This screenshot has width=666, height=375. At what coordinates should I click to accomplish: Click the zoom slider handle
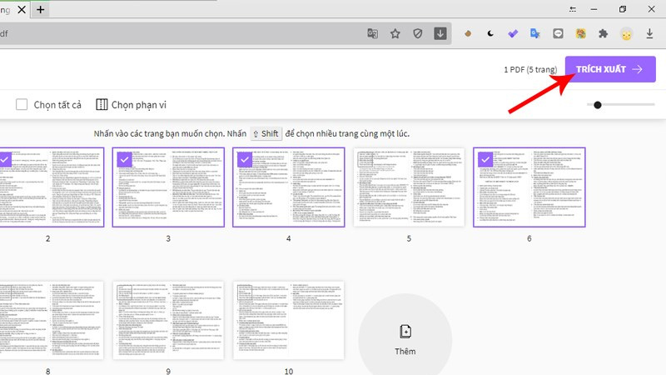point(598,105)
